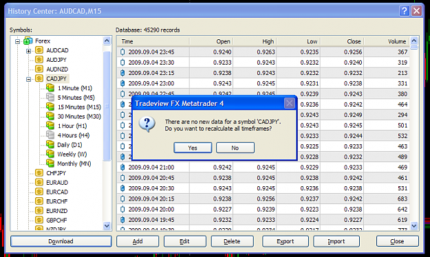The image size is (430, 257).
Task: Select the 2009.09.04 20:30 record
Action: [264, 188]
